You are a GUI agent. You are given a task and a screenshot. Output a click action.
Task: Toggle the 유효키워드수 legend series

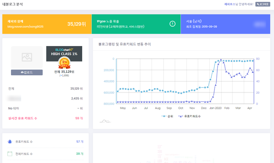coord(189,116)
